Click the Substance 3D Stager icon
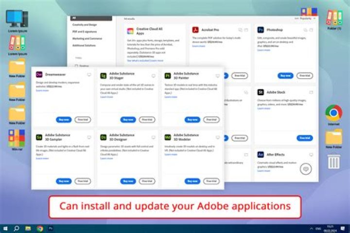350x233 pixels. click(x=103, y=76)
